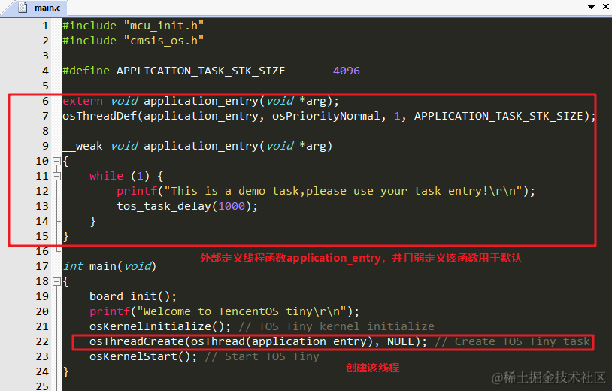Click osKernelInitialize() call

pos(160,326)
